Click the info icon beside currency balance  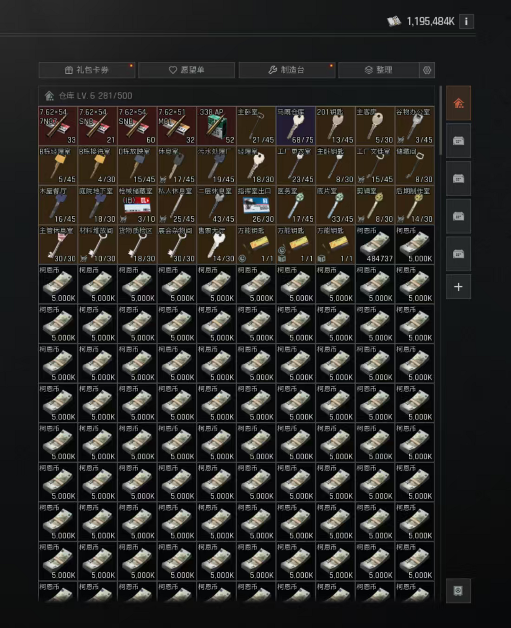[x=467, y=21]
